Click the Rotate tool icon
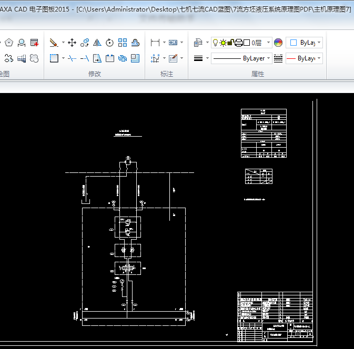354x349 pixels. tap(109, 43)
